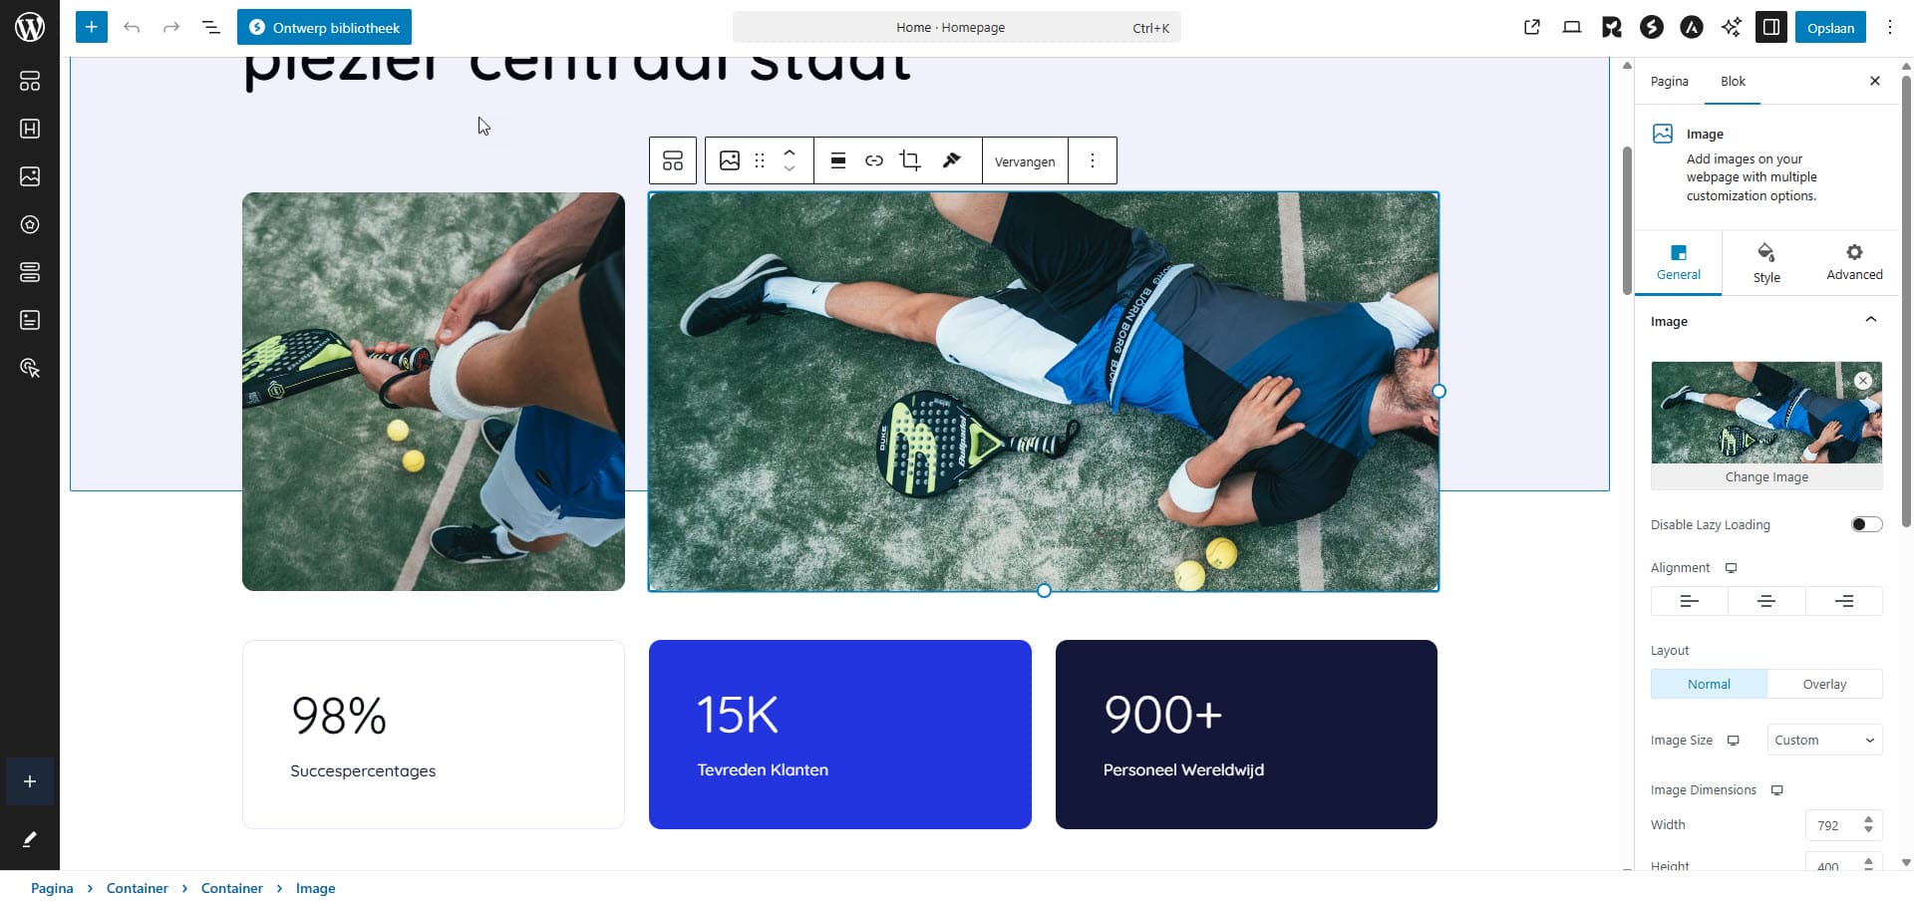Select Normal layout option
1914x905 pixels.
pos(1709,684)
